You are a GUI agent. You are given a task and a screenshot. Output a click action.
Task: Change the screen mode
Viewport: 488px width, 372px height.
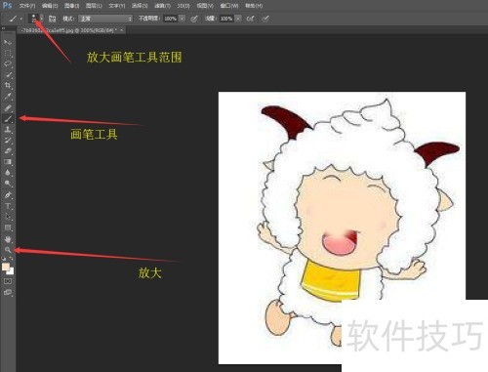8,292
